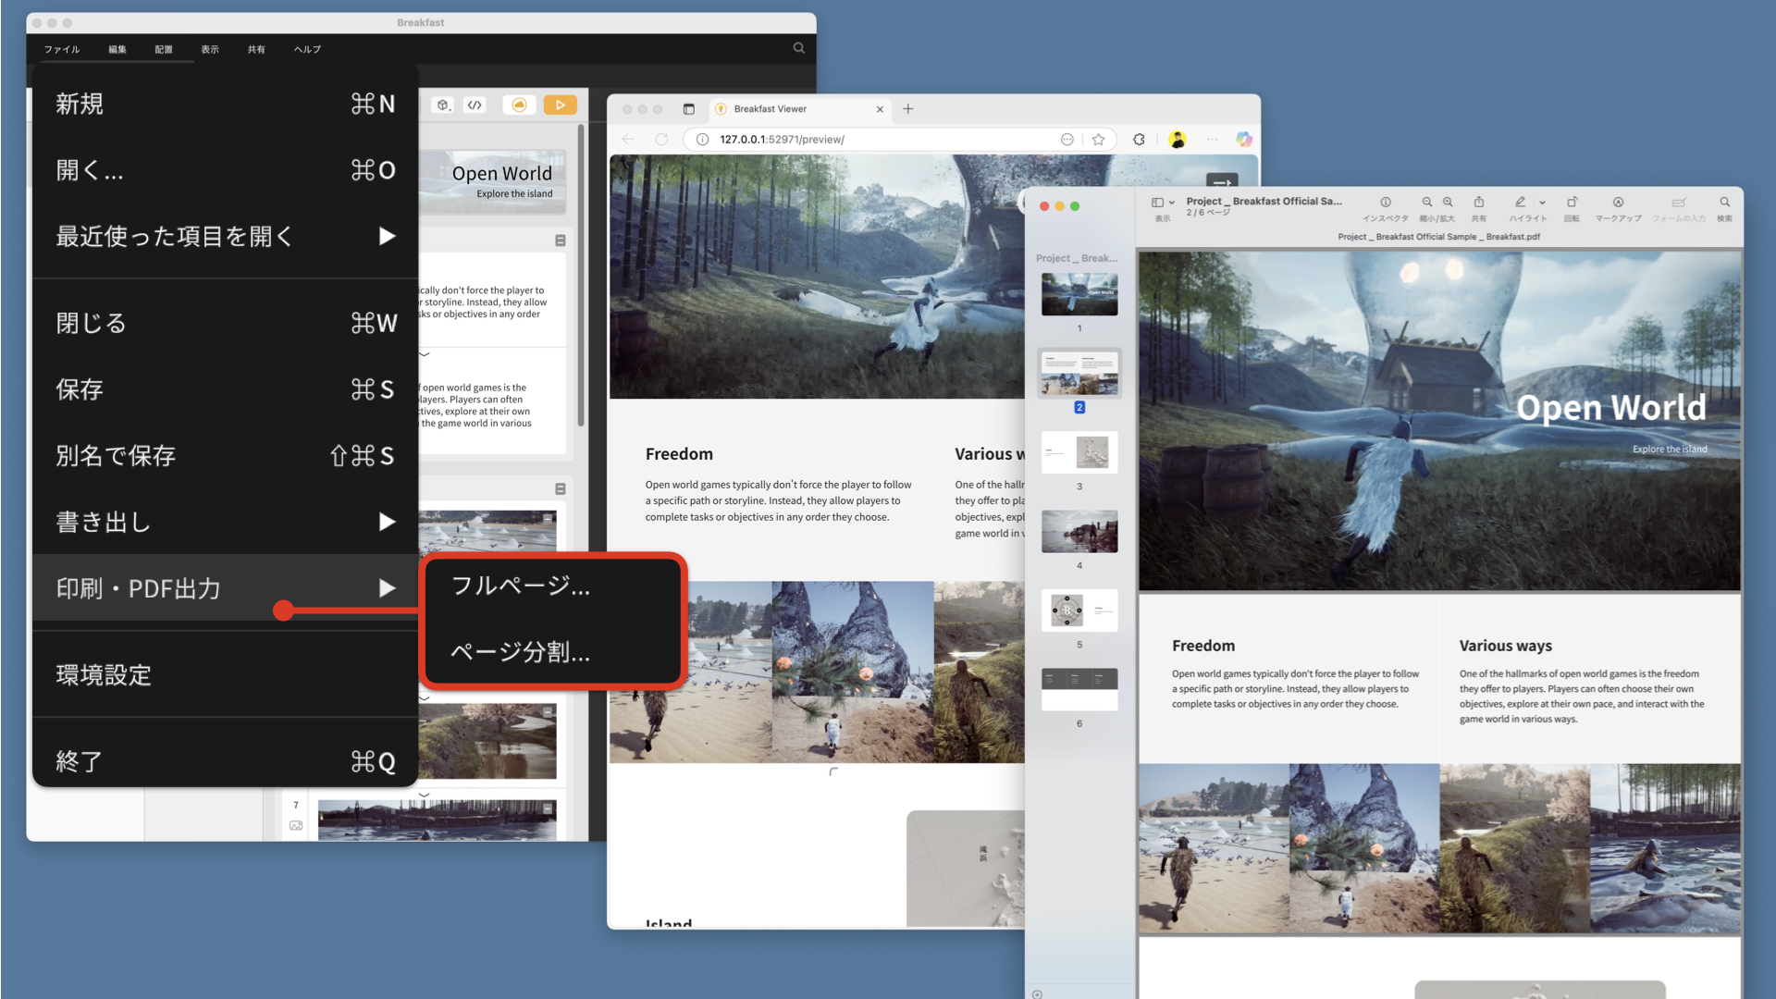Select page 6 thumbnail in Preview sidebar
This screenshot has width=1776, height=999.
click(1079, 689)
